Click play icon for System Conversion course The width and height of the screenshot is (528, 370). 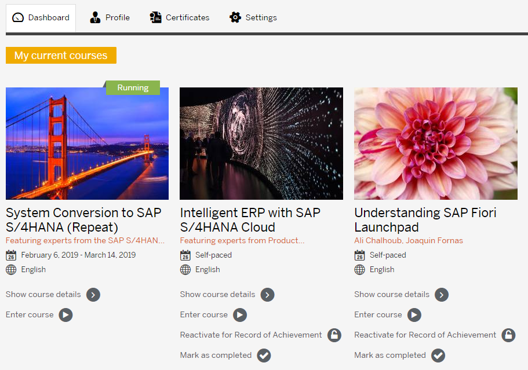click(65, 315)
